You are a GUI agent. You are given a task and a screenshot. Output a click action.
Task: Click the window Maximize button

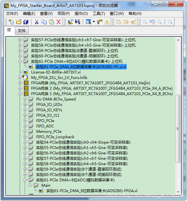click(164, 4)
